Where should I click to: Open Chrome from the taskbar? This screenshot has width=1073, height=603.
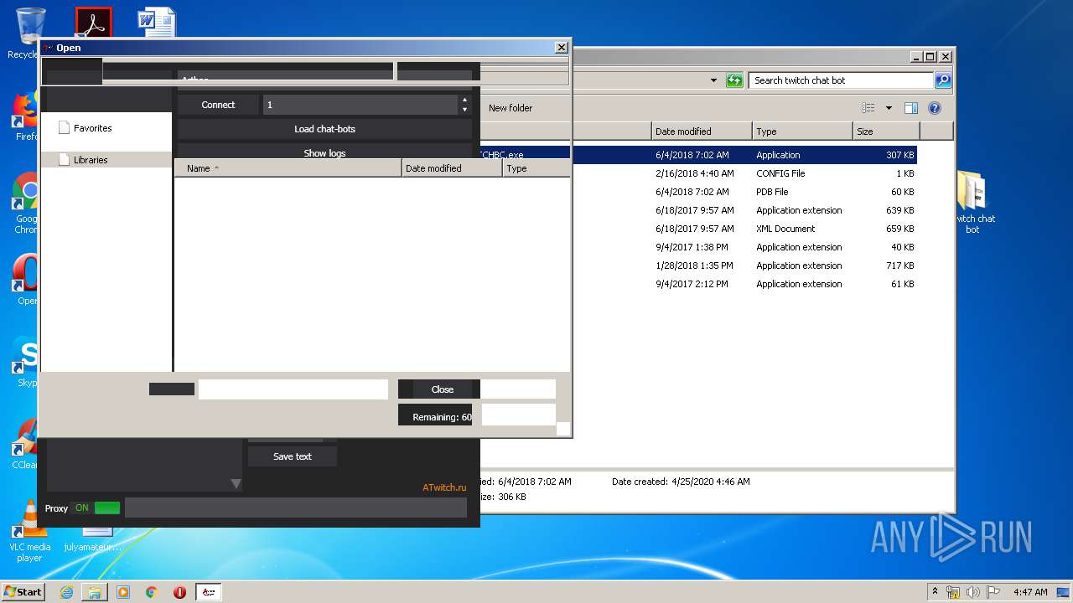pyautogui.click(x=152, y=592)
